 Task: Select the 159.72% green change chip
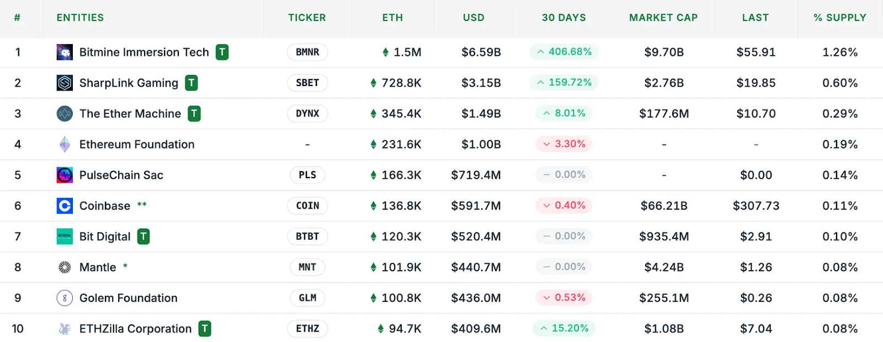[x=563, y=83]
